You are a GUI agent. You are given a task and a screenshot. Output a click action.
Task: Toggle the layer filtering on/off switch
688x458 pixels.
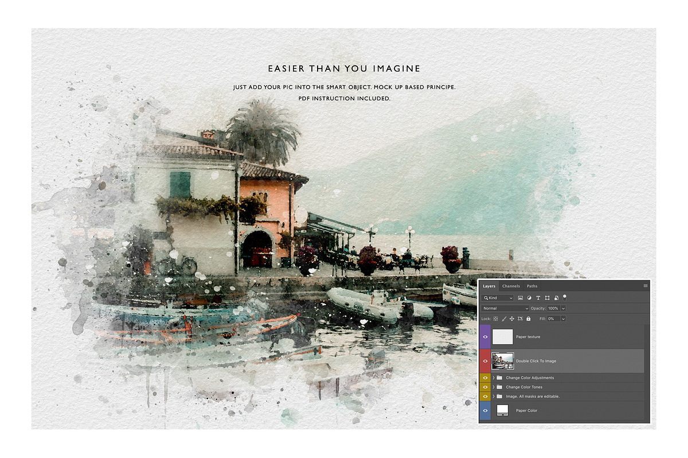[x=565, y=297]
